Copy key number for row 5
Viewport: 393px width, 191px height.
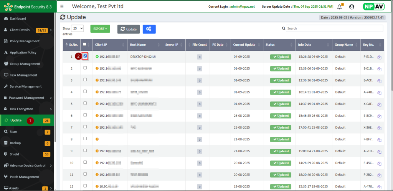379,104
